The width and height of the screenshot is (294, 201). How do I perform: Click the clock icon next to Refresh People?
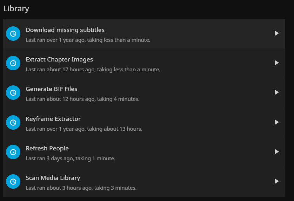coord(13,152)
